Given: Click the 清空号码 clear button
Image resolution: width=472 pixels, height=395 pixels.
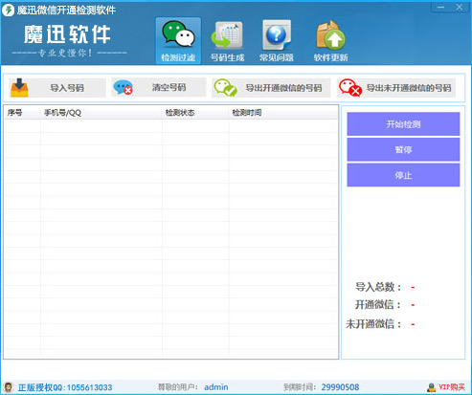Looking at the screenshot, I should coord(159,88).
